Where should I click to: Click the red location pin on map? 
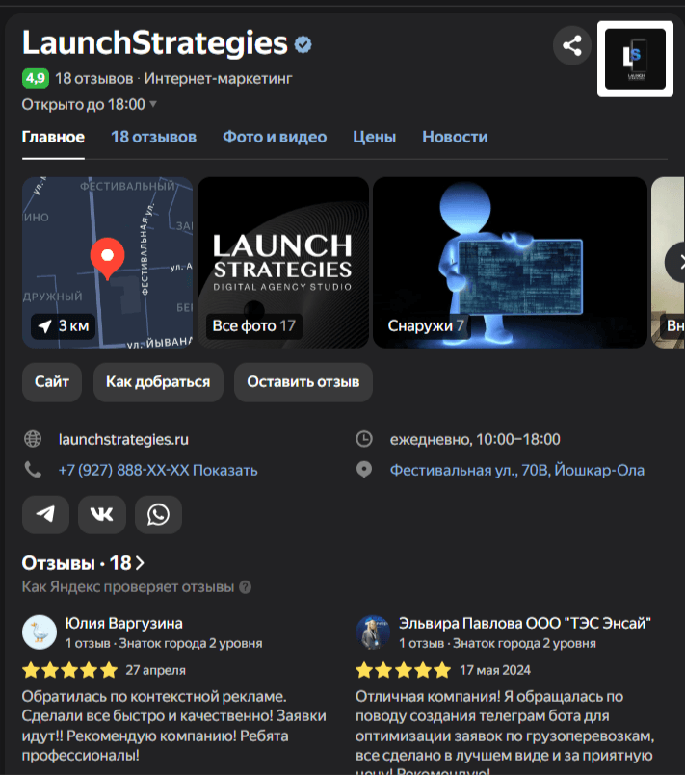[x=108, y=258]
